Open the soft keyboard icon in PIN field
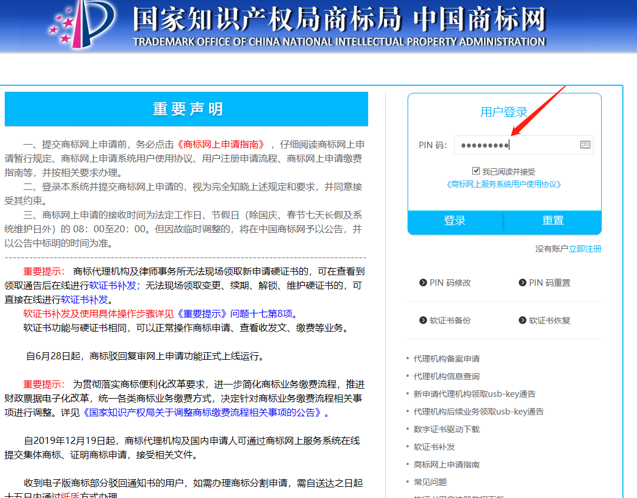 pyautogui.click(x=585, y=144)
